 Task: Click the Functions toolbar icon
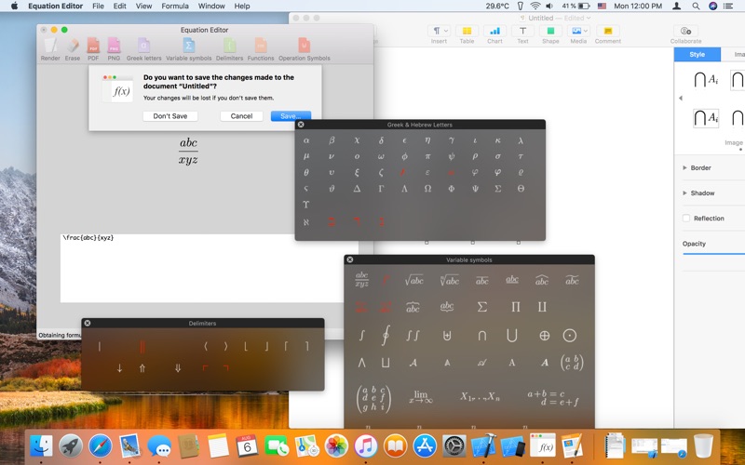click(261, 46)
